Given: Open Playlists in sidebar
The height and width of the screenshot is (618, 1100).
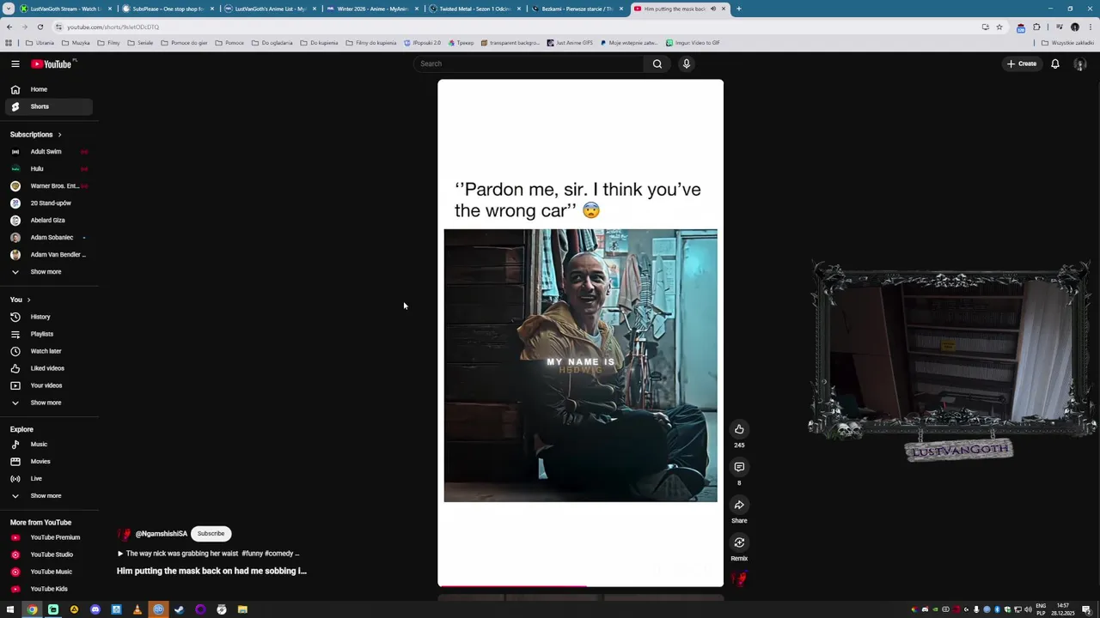Looking at the screenshot, I should (48, 334).
